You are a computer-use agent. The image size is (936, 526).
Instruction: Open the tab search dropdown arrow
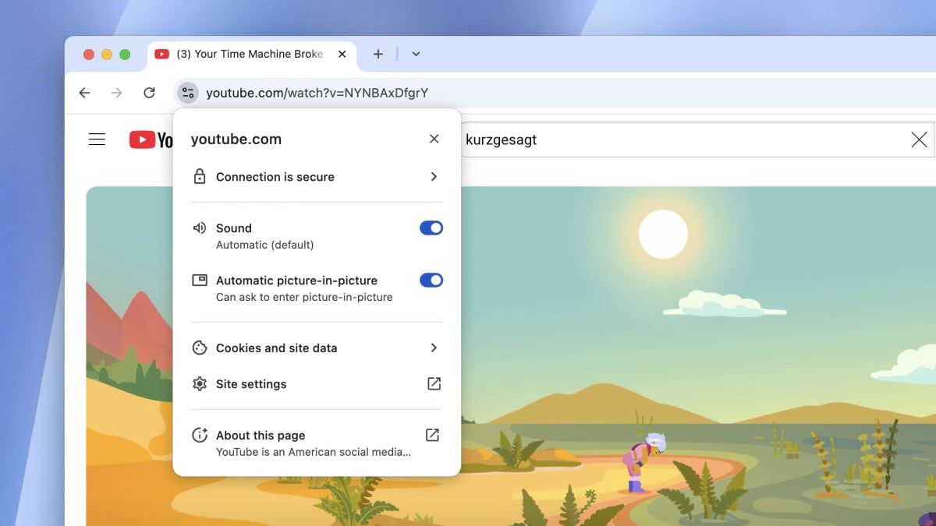tap(416, 55)
